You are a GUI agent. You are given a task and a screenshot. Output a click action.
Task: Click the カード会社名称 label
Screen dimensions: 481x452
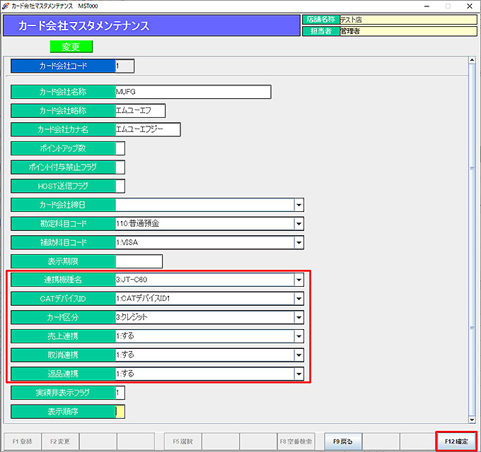(63, 92)
